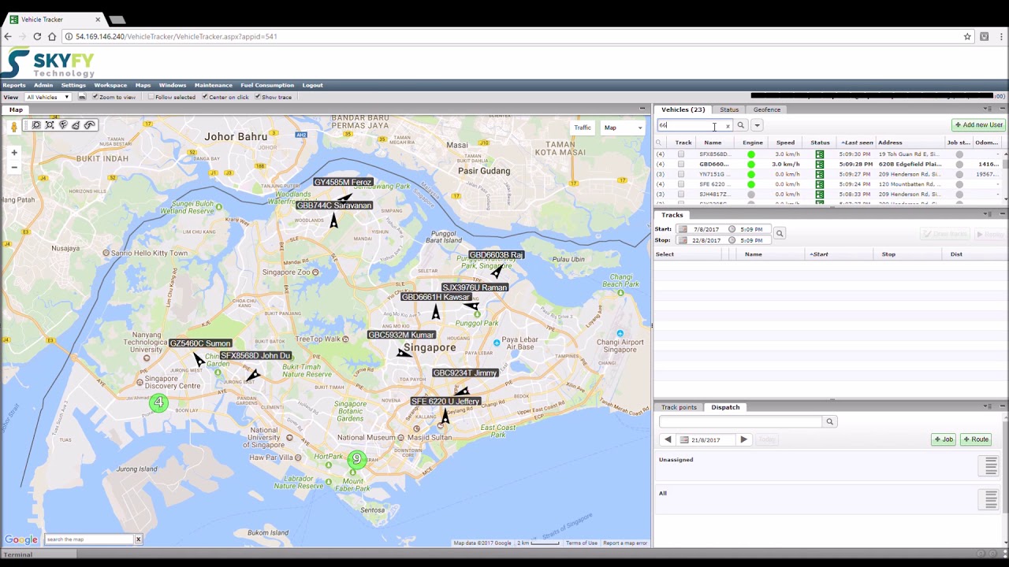Image resolution: width=1009 pixels, height=567 pixels.
Task: Click the add Job button
Action: tap(944, 439)
